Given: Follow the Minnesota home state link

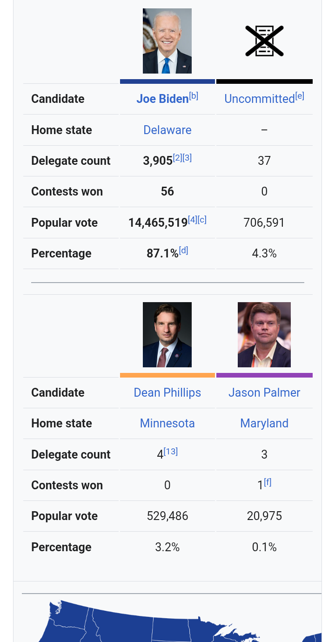Looking at the screenshot, I should [167, 423].
